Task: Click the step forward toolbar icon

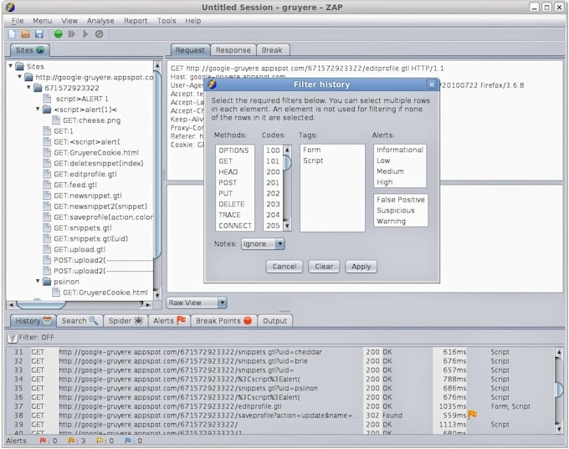Action: pos(72,34)
